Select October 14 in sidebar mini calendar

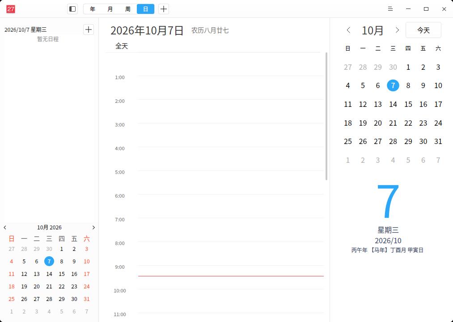tap(49, 274)
